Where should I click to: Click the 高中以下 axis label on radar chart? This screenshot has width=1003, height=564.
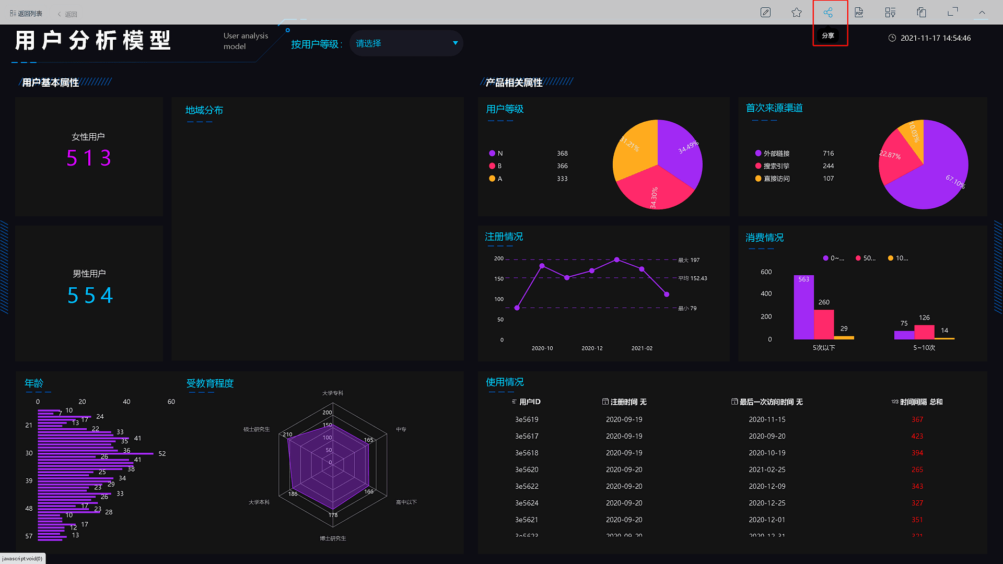pos(406,502)
